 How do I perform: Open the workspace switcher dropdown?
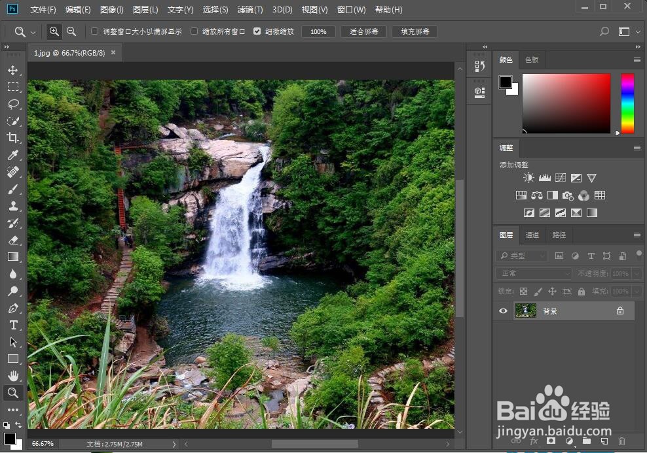click(x=638, y=32)
